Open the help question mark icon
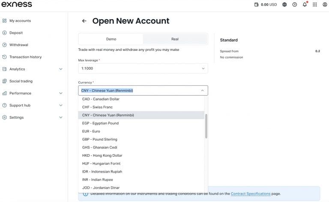329x202 pixels. pos(295,5)
